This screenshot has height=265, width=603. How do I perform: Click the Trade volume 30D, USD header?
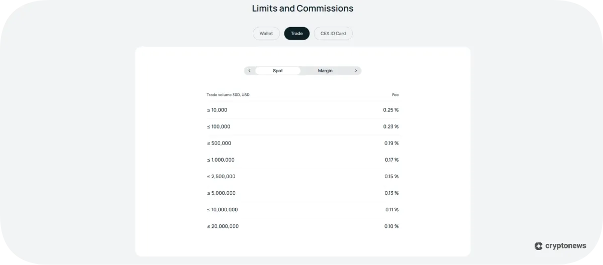228,95
